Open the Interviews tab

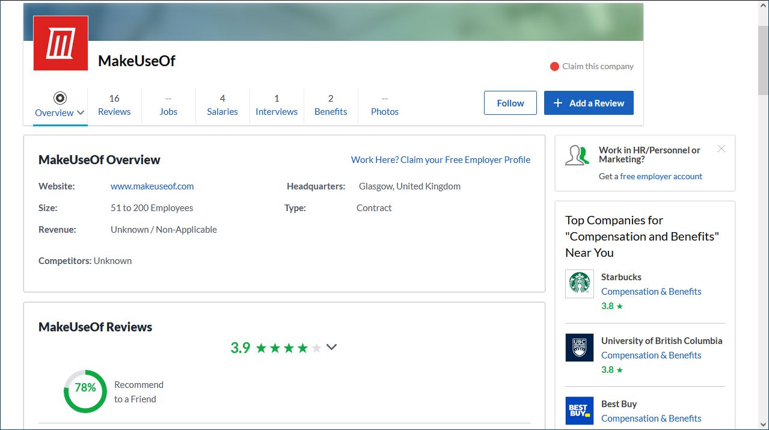point(276,105)
